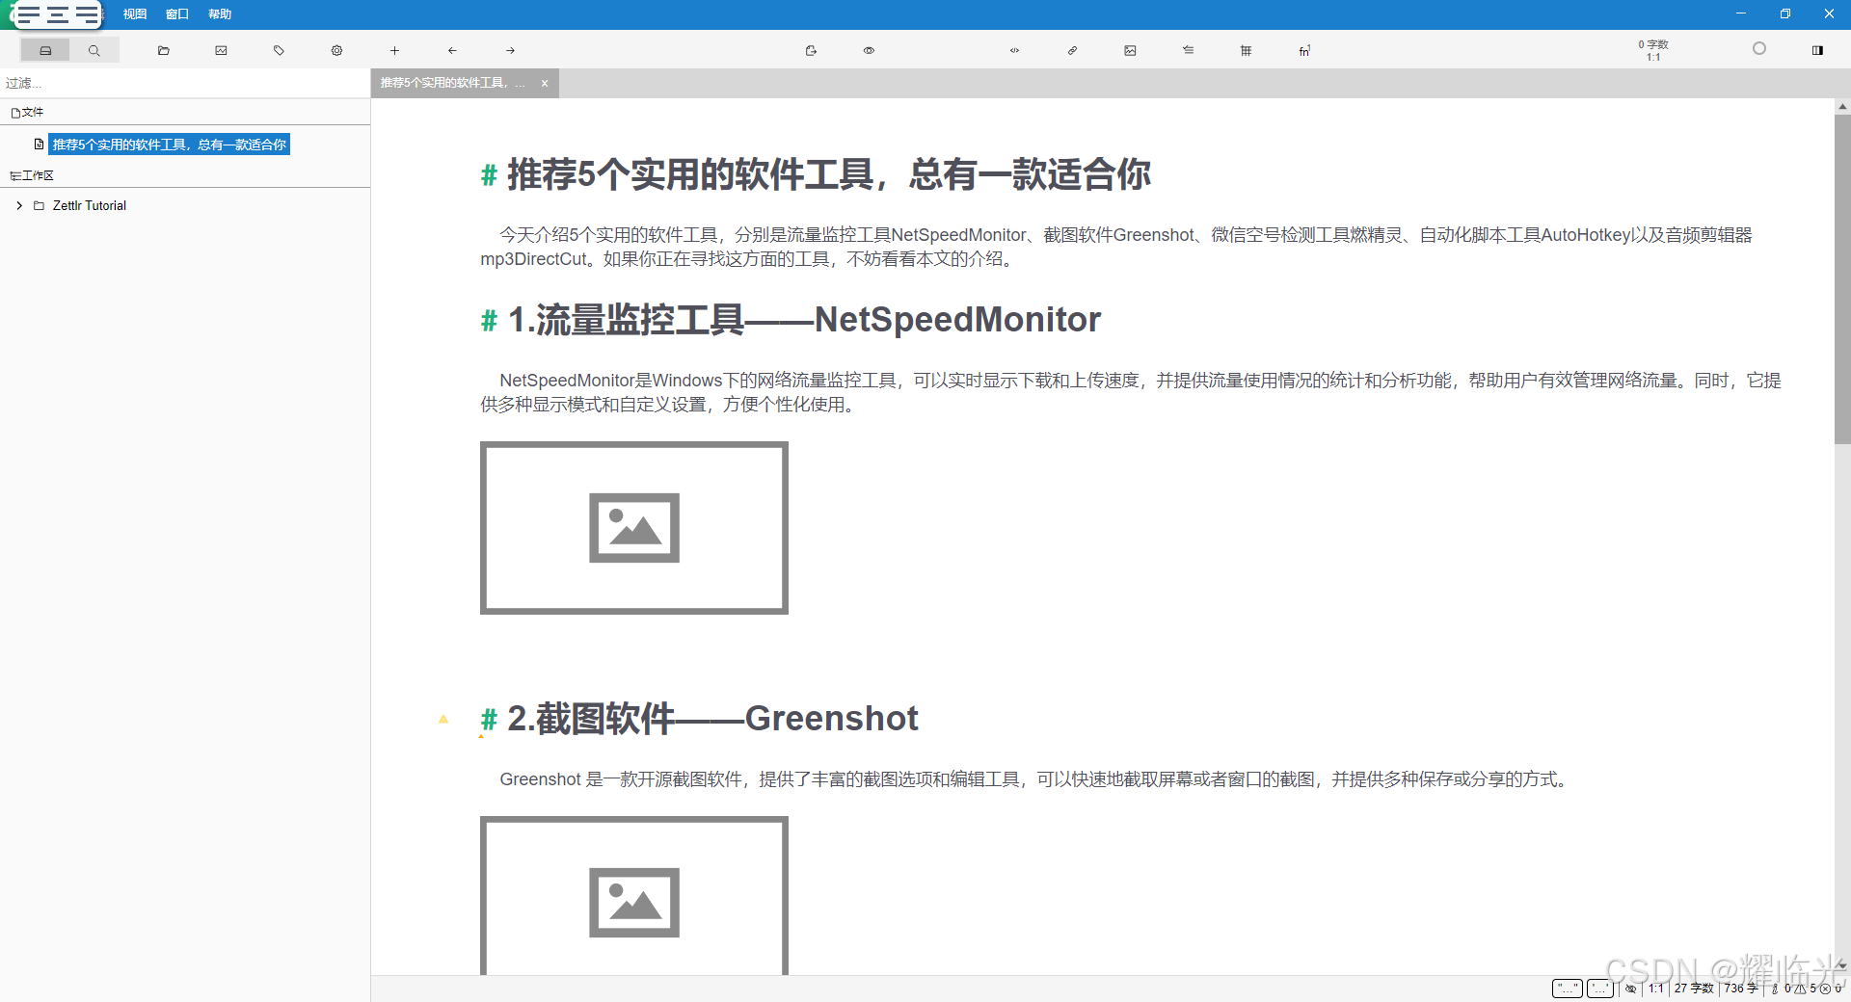Viewport: 1851px width, 1002px height.
Task: Click the image placeholder under Greenshot
Action: point(634,896)
